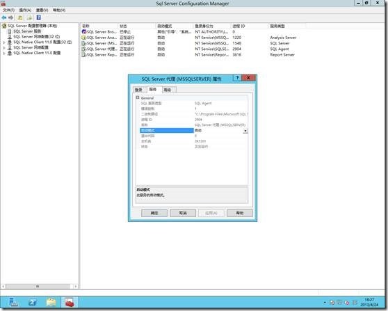This screenshot has height=311, width=388.
Task: Click the process ID cell '3616'
Action: pos(236,54)
